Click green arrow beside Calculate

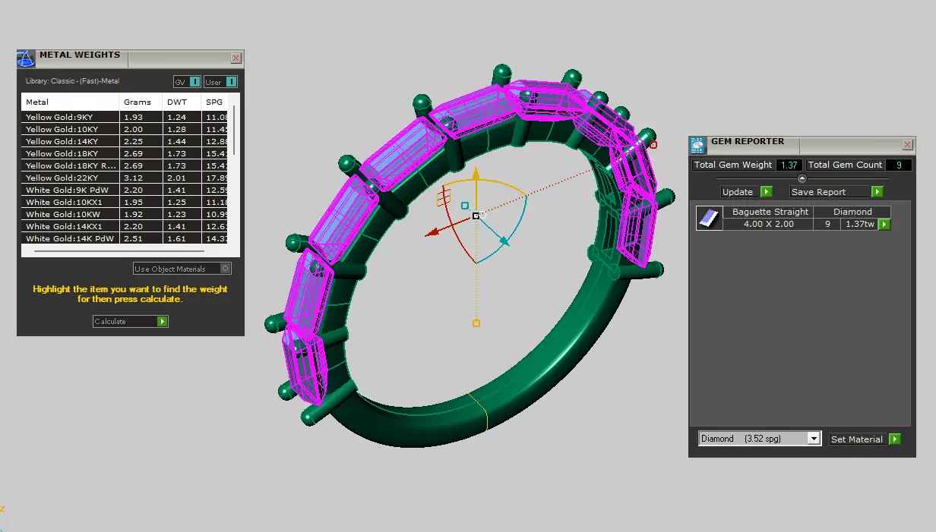[162, 322]
